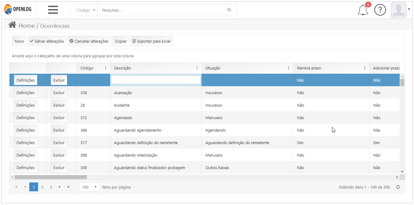Go to page 3
Viewport: 414px width, 205px height.
point(51,187)
